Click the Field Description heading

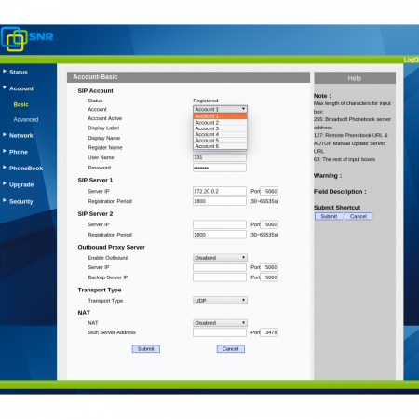pos(340,192)
